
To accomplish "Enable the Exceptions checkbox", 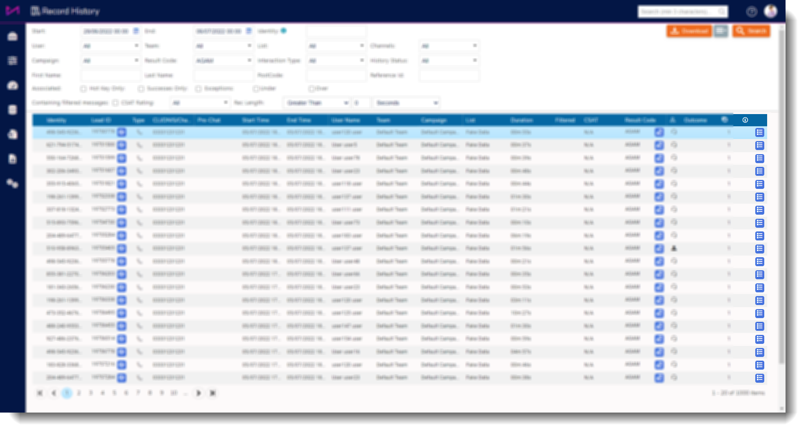I will point(198,88).
